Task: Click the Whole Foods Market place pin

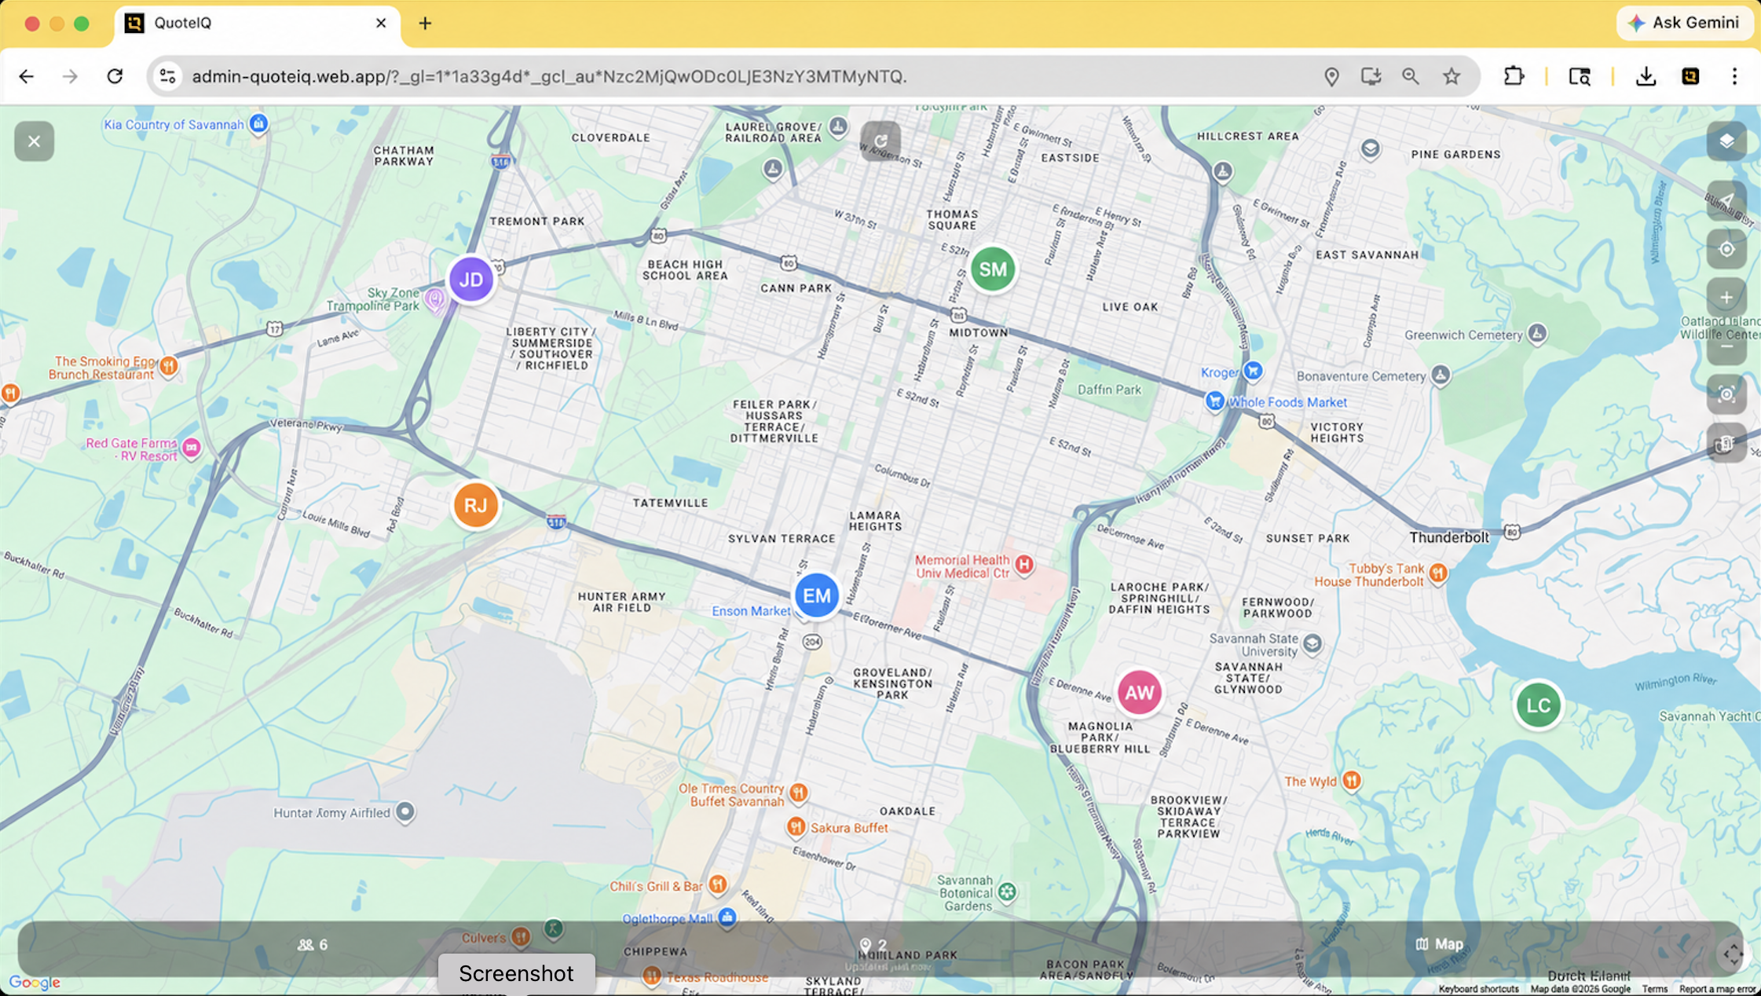Action: coord(1214,401)
